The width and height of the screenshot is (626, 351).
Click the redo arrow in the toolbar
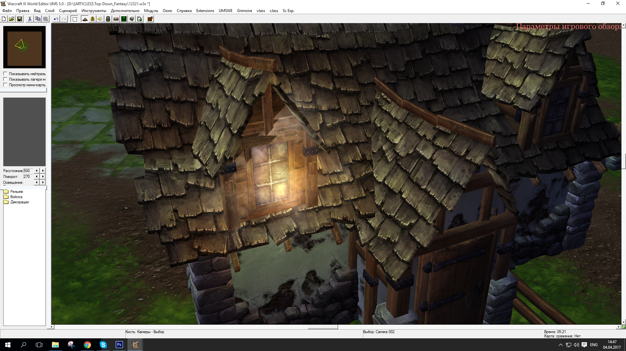pos(64,19)
